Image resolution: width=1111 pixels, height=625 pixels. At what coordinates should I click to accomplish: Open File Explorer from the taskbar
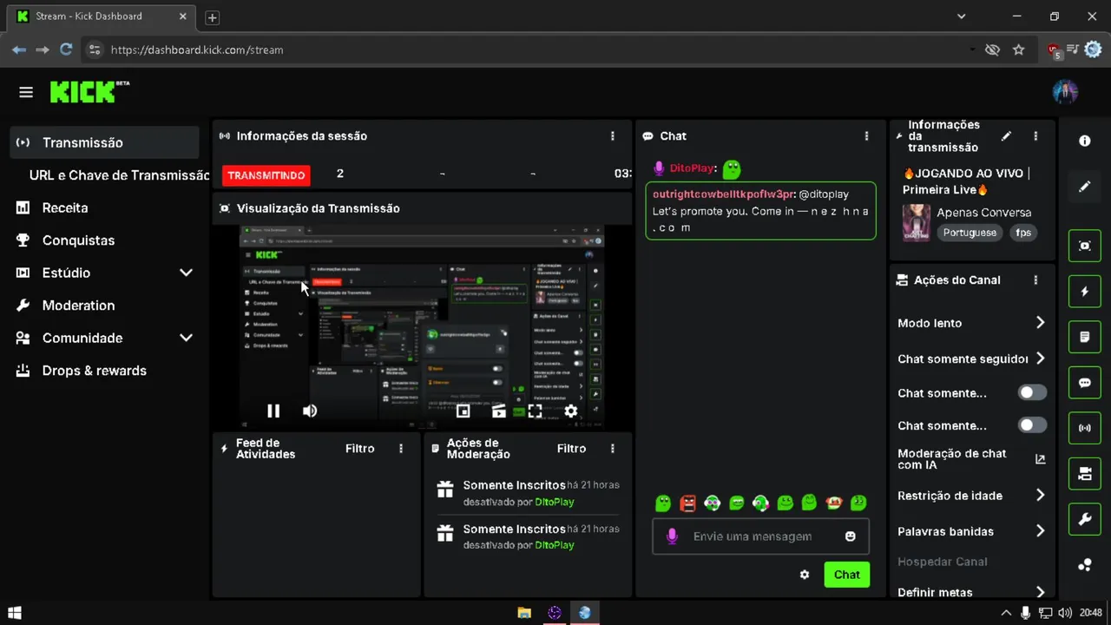pos(524,613)
